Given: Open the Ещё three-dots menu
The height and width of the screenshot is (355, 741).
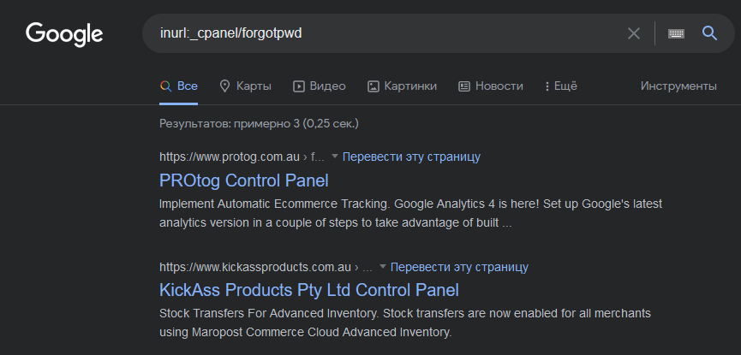Looking at the screenshot, I should point(547,86).
